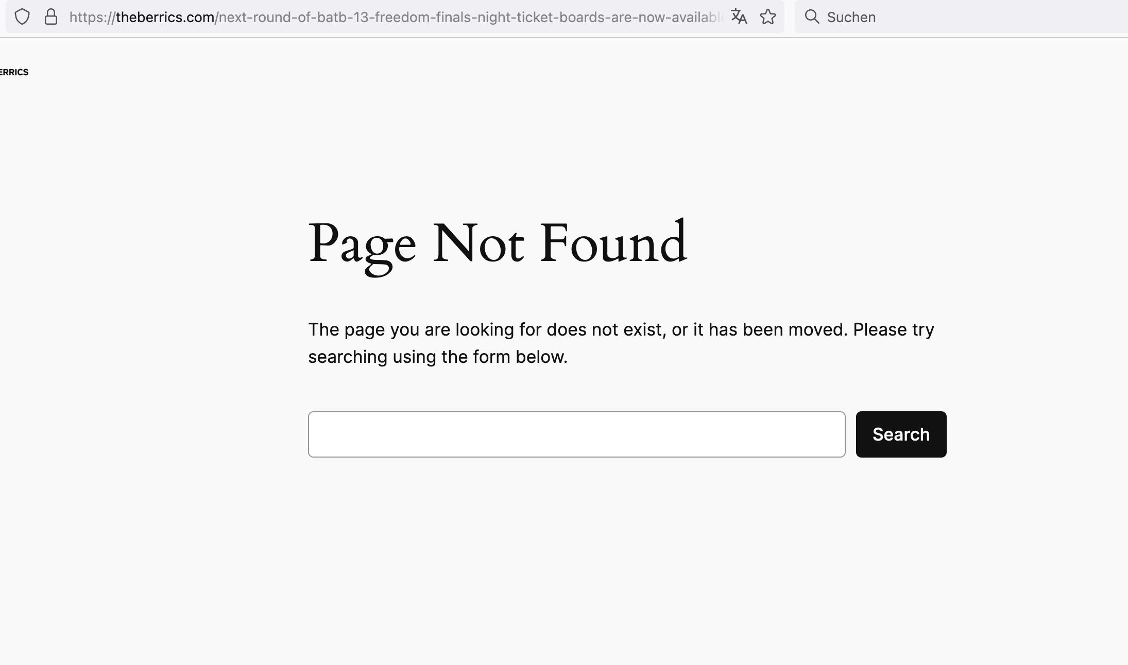1128x665 pixels.
Task: Open the translate page icon
Action: pos(739,17)
